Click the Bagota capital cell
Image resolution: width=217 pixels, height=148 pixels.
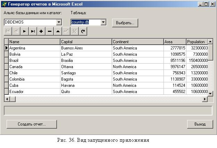click(x=86, y=79)
